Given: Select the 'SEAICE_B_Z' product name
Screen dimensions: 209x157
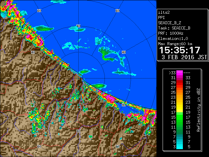Looking at the screenshot, I should 169,23.
